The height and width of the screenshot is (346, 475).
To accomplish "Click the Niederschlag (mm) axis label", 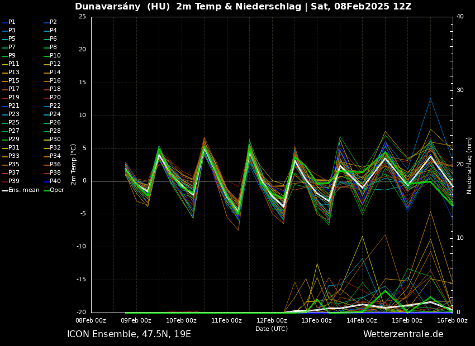I will pyautogui.click(x=469, y=165).
